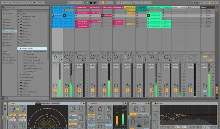Solo track 7 with its S button
This screenshot has width=220, height=129.
127,93
